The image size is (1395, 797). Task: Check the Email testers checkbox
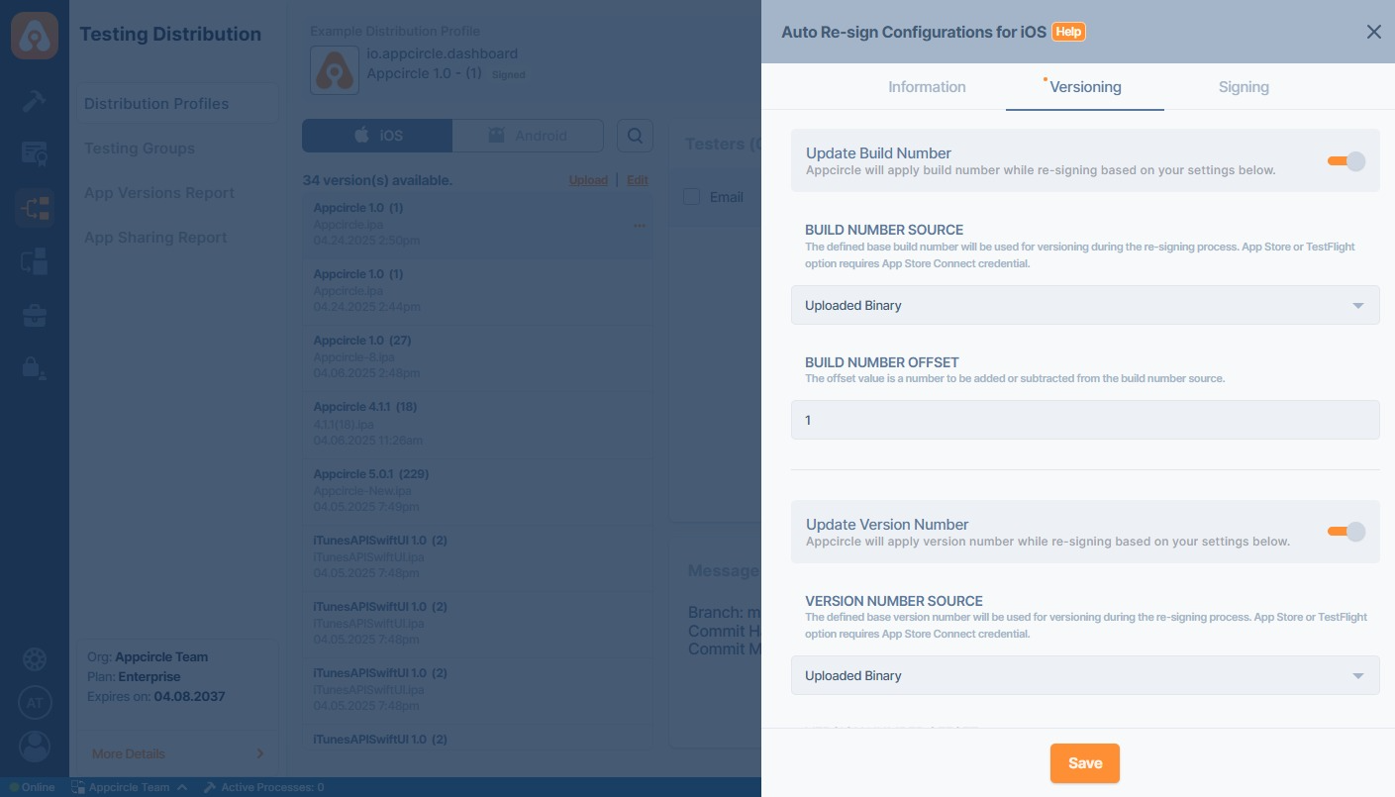click(x=692, y=197)
